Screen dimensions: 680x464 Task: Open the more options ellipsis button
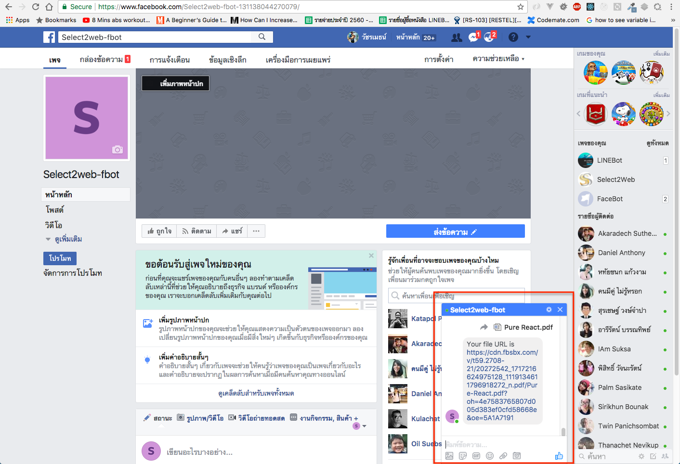coord(256,231)
